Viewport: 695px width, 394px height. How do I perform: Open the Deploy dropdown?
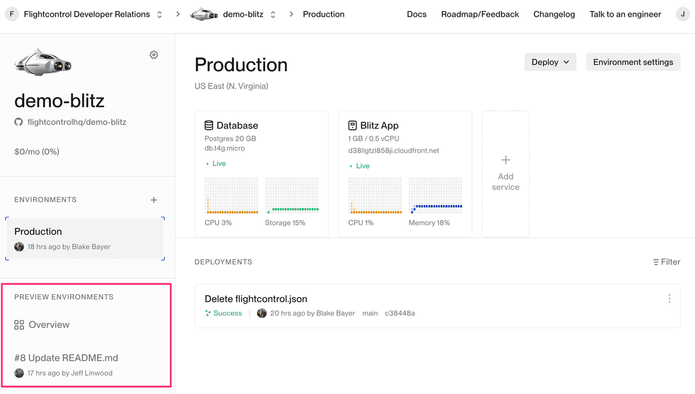[x=550, y=62]
